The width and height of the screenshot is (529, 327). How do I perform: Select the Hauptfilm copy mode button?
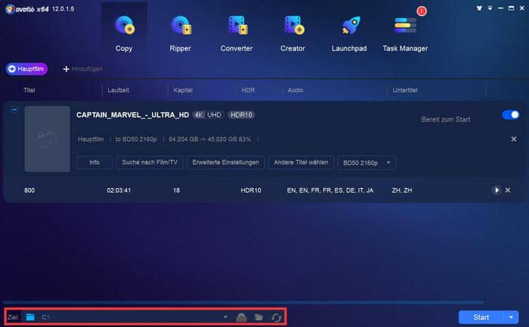[26, 69]
